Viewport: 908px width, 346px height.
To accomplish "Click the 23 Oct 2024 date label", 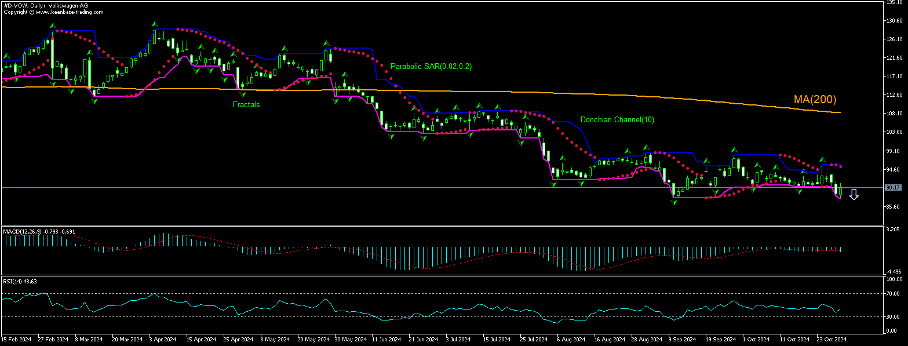I will tap(833, 339).
